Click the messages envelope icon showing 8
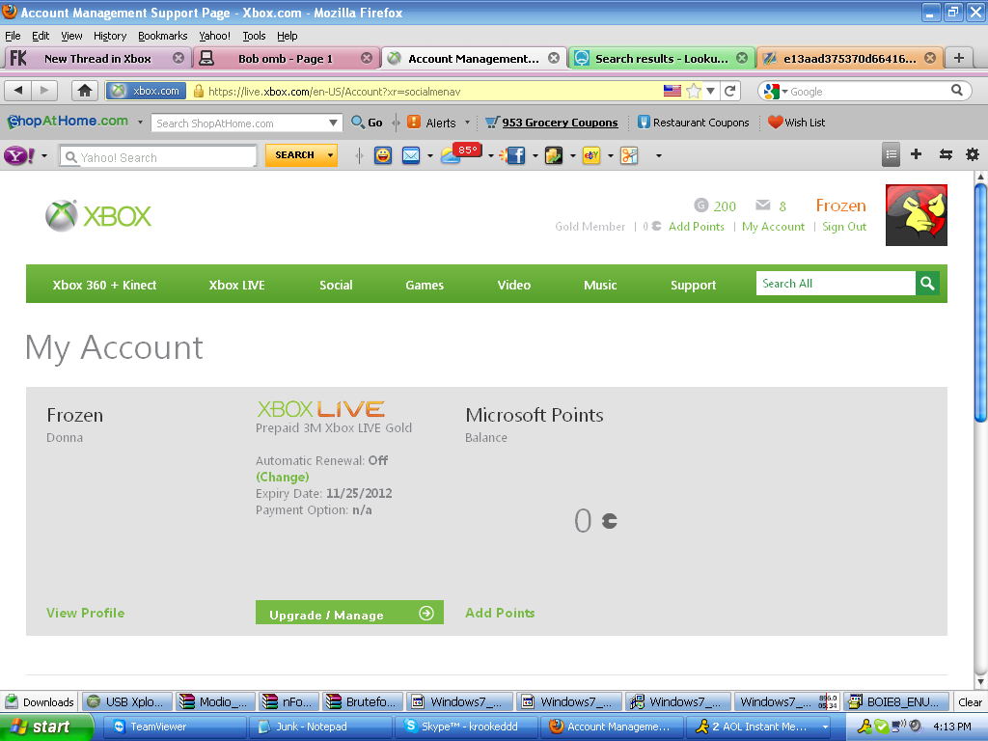This screenshot has width=988, height=741. [x=762, y=206]
